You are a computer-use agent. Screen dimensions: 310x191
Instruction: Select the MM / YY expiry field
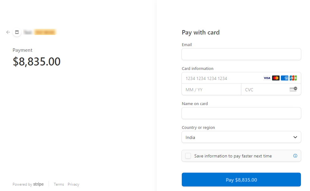(x=211, y=89)
